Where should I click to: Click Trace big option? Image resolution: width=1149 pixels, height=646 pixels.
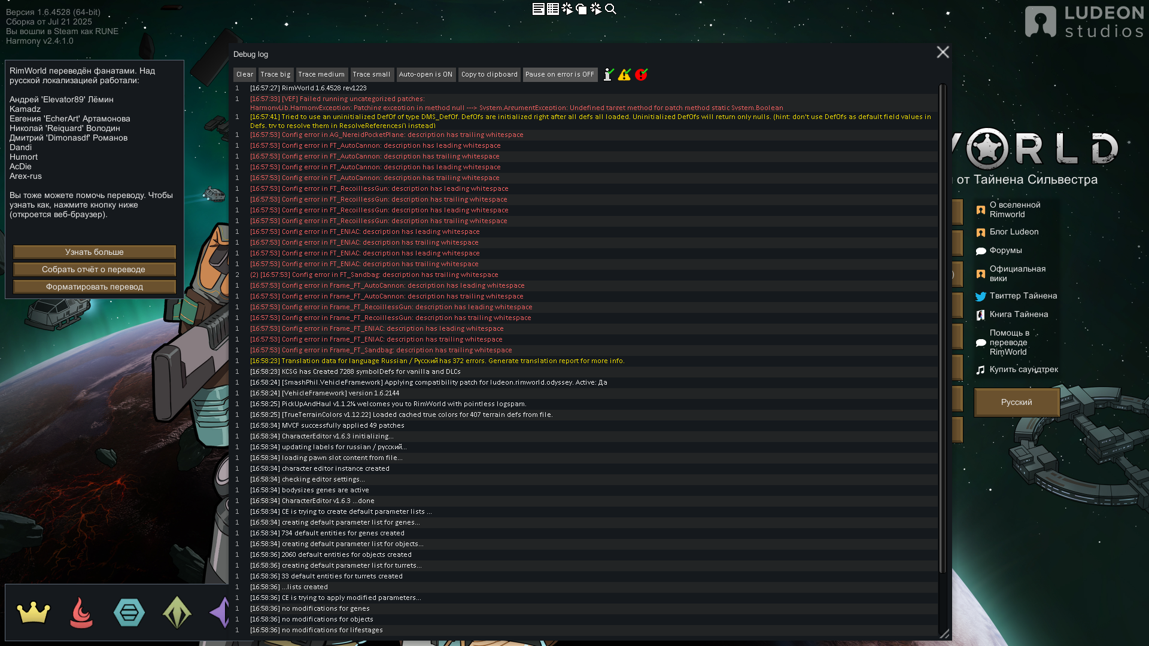pyautogui.click(x=275, y=74)
